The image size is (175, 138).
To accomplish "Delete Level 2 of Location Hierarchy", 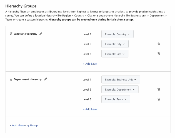I will (159, 44).
